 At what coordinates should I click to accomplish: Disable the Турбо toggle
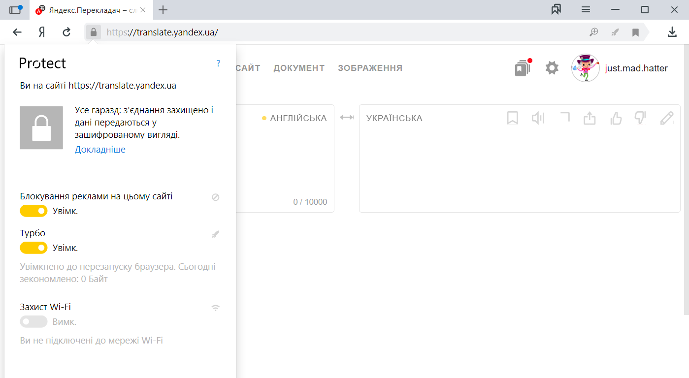tap(33, 248)
